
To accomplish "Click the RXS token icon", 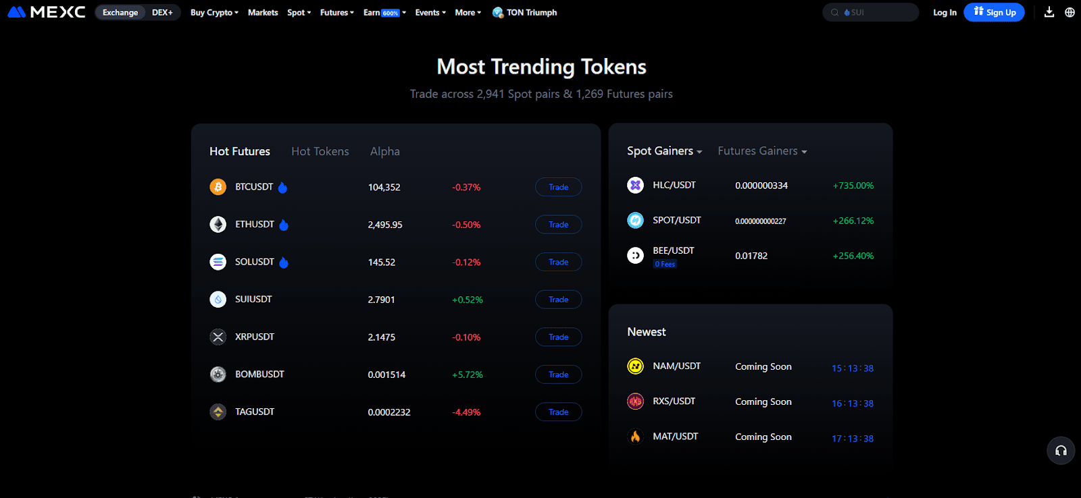I will [635, 401].
